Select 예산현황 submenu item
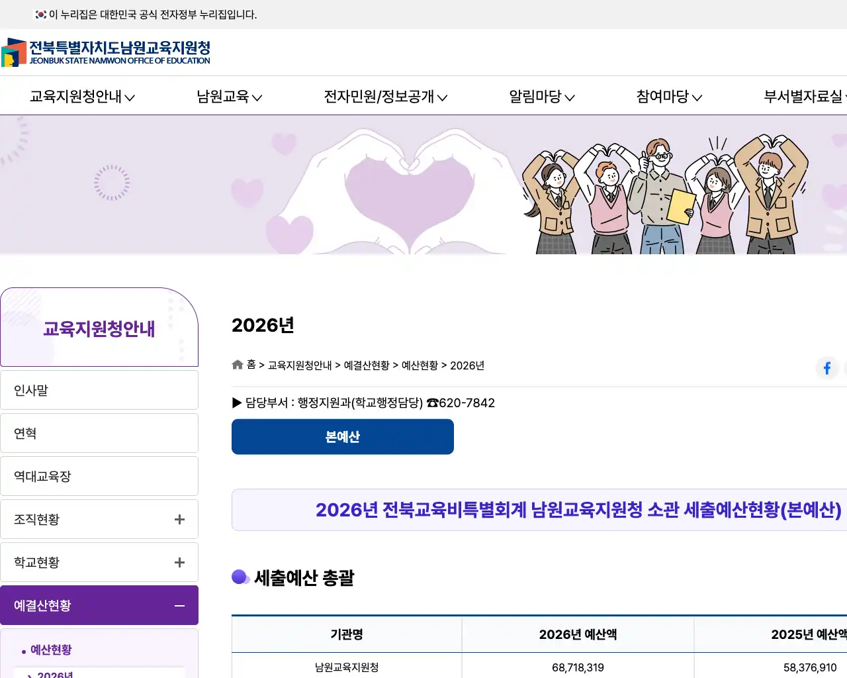Viewport: 847px width, 678px height. click(51, 650)
